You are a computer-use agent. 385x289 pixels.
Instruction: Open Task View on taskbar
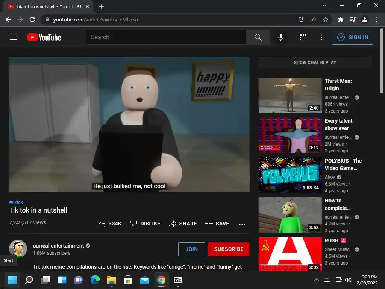(x=45, y=280)
